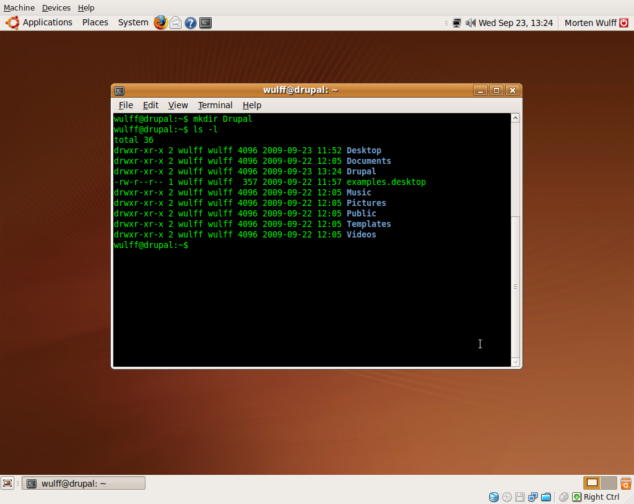The width and height of the screenshot is (634, 504).
Task: Click the terminal window menu icon in title bar
Action: pos(119,90)
